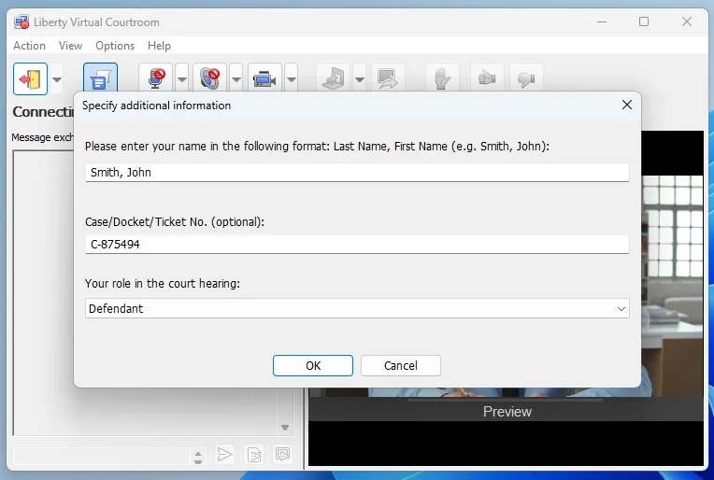Close the Specify additional information dialog

pyautogui.click(x=626, y=106)
